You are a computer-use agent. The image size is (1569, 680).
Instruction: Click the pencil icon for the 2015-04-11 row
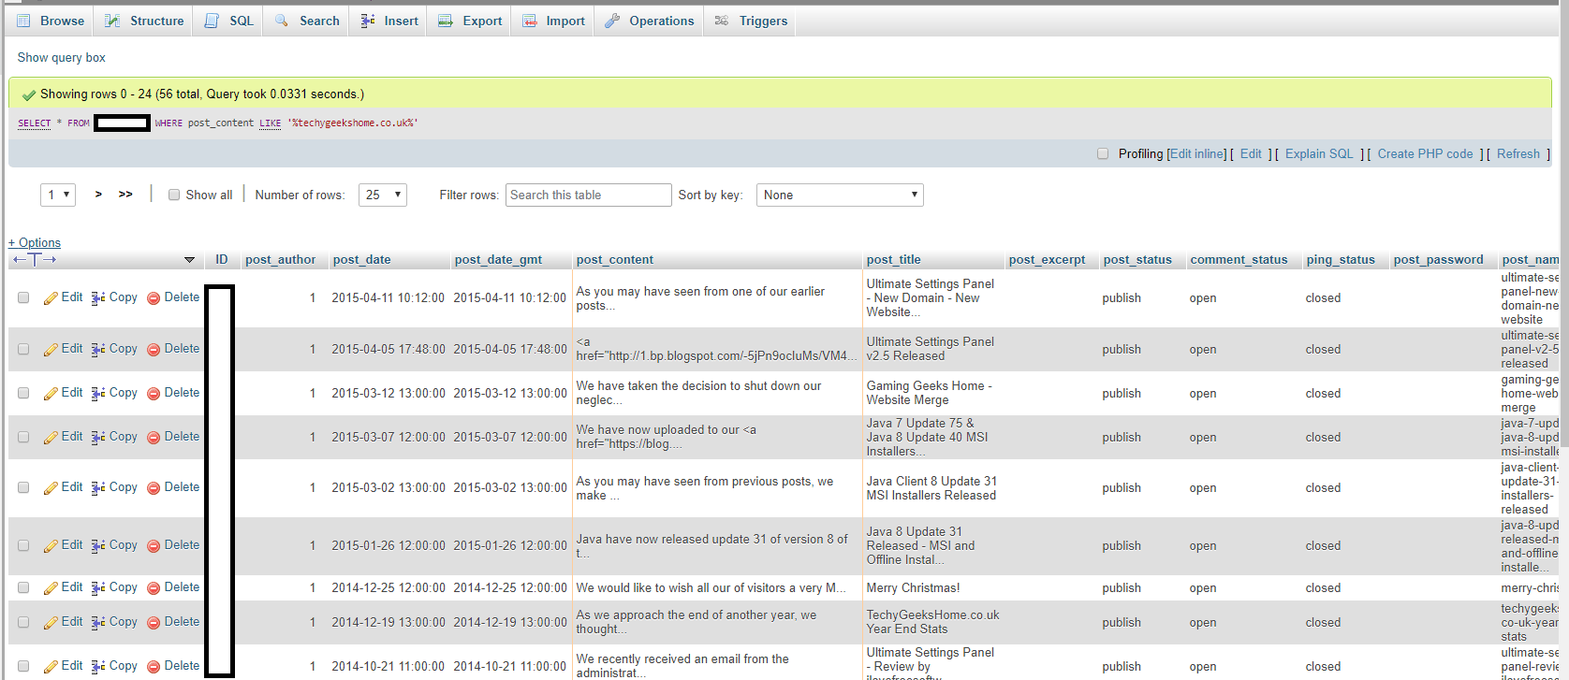coord(51,298)
